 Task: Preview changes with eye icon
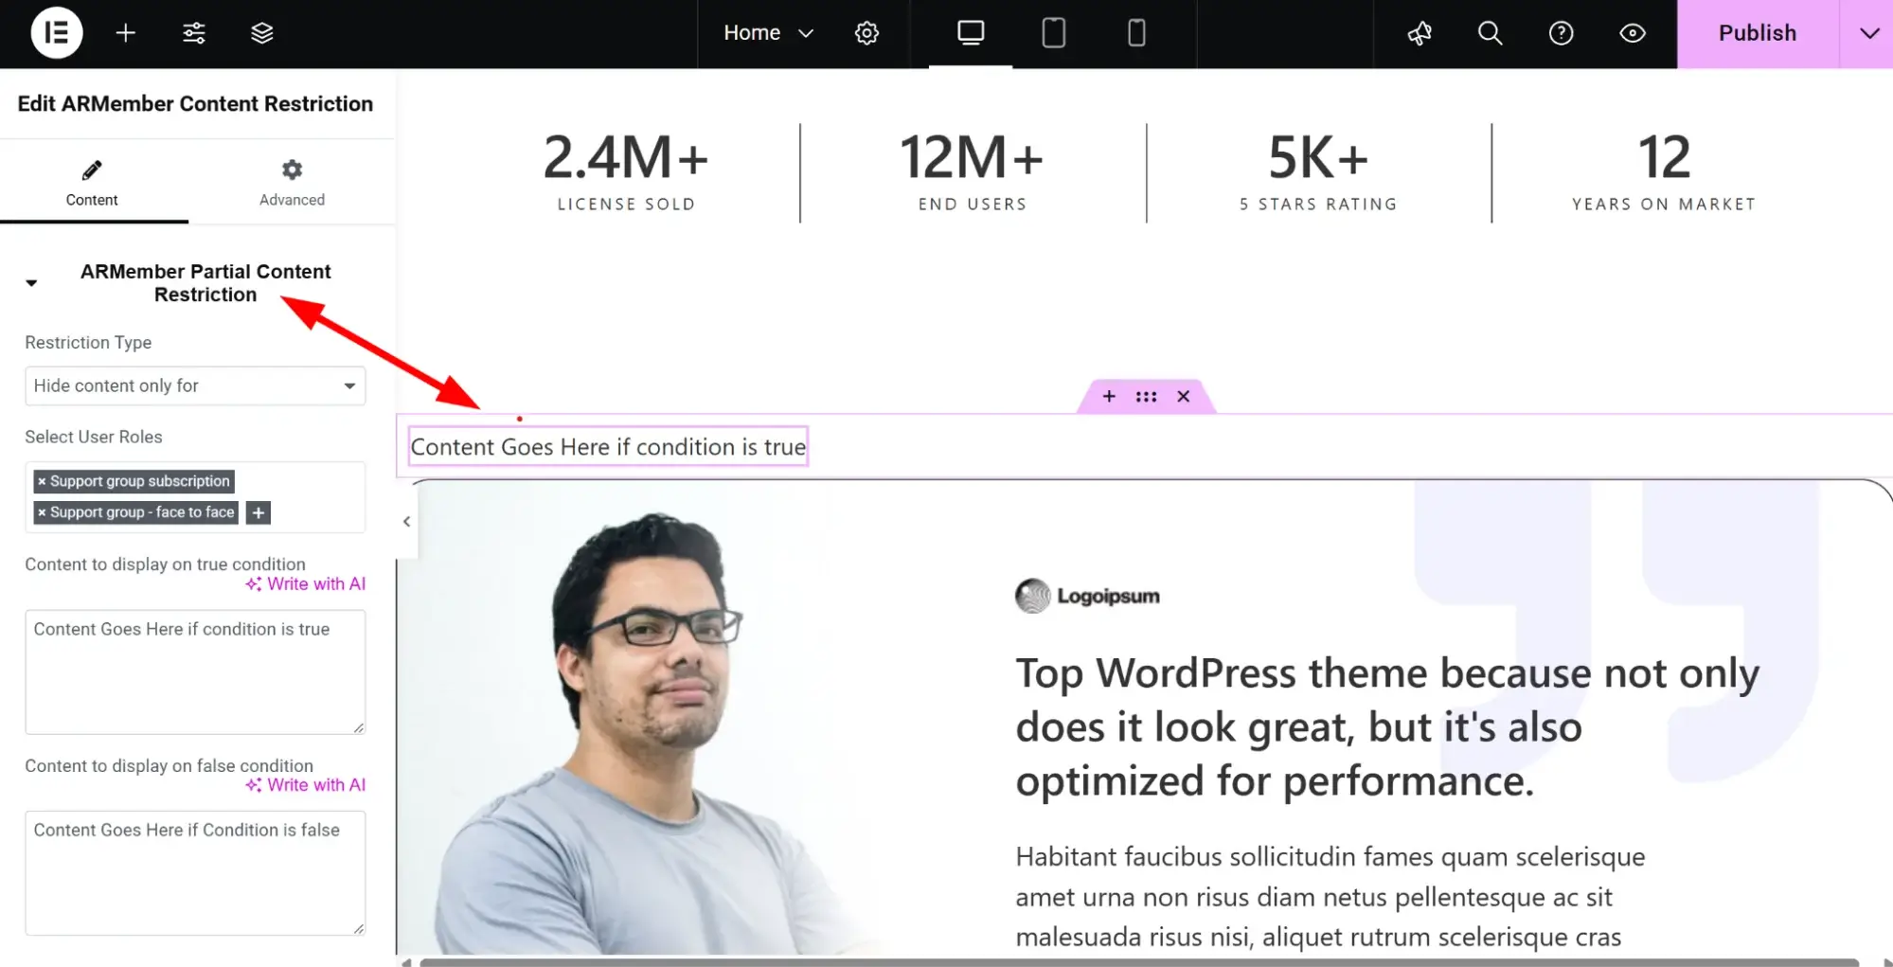tap(1632, 33)
